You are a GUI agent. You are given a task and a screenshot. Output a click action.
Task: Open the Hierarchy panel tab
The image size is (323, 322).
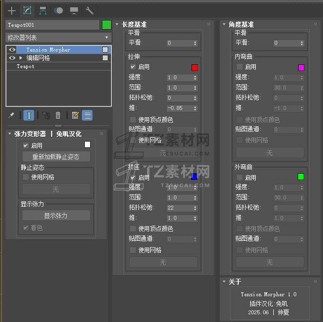[x=43, y=11]
